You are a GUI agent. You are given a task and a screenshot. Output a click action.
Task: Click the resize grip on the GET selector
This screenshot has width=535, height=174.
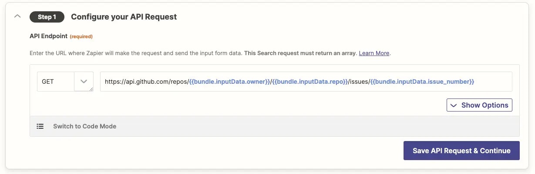click(x=91, y=89)
